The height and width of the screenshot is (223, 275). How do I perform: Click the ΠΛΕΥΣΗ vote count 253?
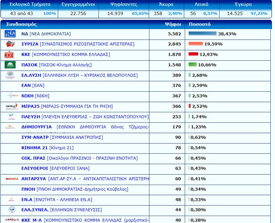177,117
